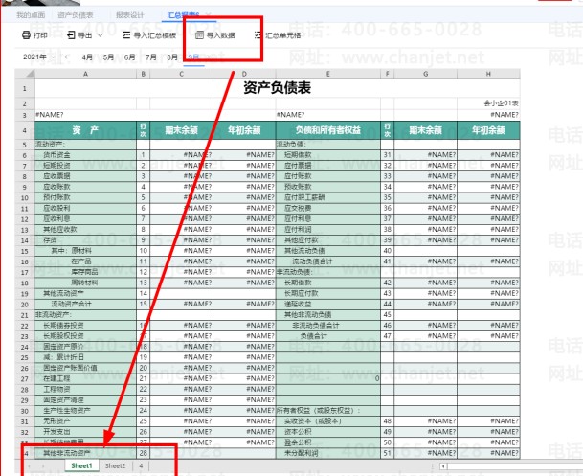Select the 9月 month tab
The height and width of the screenshot is (476, 583).
(193, 57)
